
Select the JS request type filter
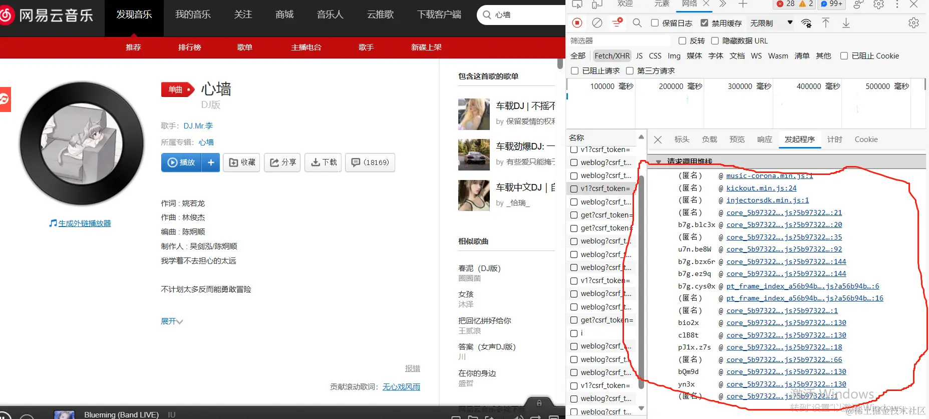pos(639,56)
